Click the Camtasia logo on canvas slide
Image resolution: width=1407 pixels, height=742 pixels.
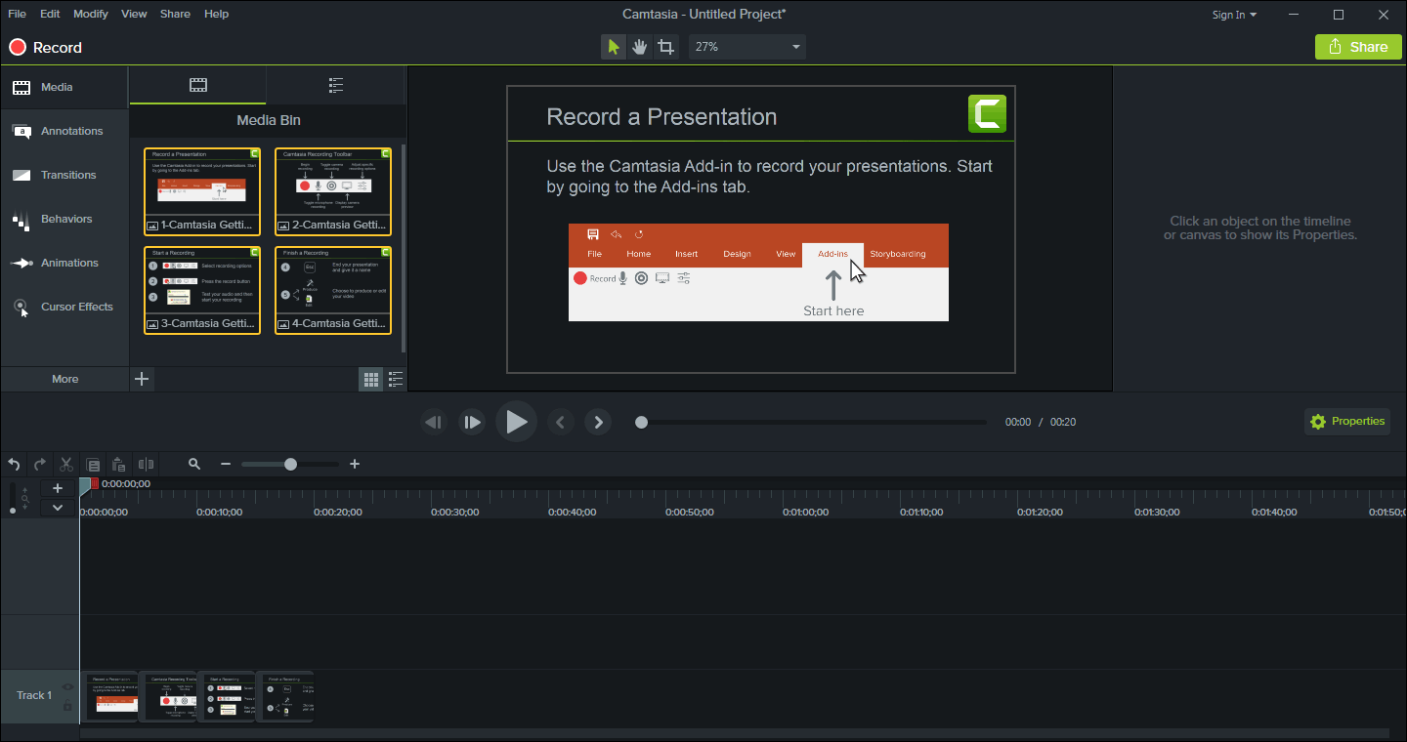987,113
